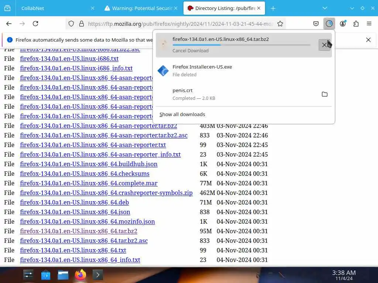378x283 pixels.
Task: Select the penis.crt download entry
Action: [x=244, y=94]
